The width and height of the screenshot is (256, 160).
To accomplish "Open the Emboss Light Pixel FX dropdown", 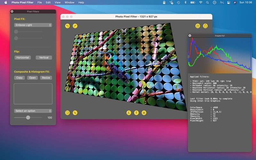I will point(33,25).
